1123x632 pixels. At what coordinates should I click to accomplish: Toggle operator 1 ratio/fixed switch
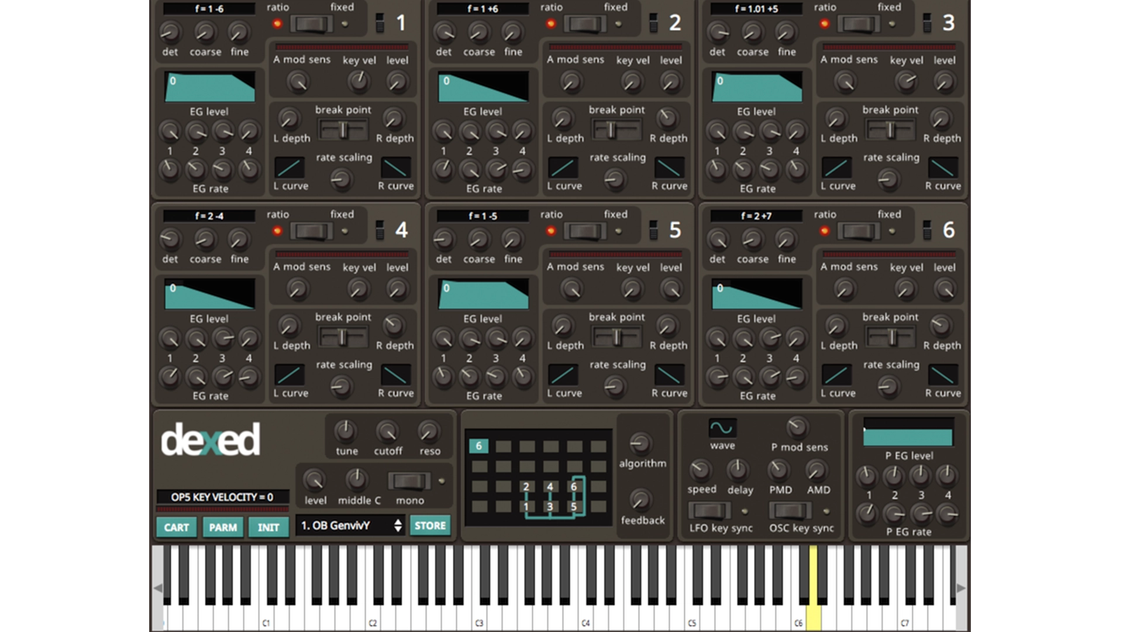pyautogui.click(x=311, y=24)
